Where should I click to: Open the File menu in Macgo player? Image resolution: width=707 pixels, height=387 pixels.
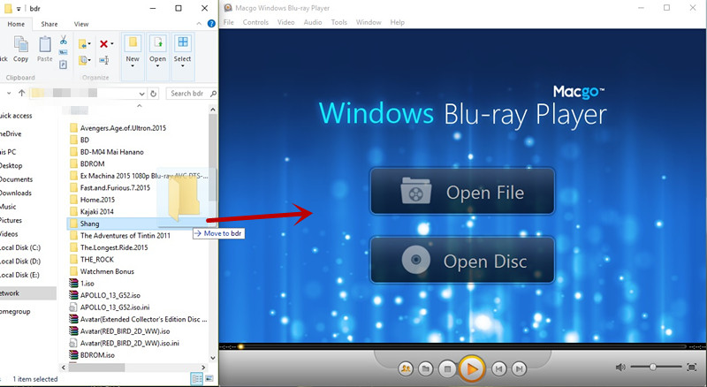(x=229, y=22)
